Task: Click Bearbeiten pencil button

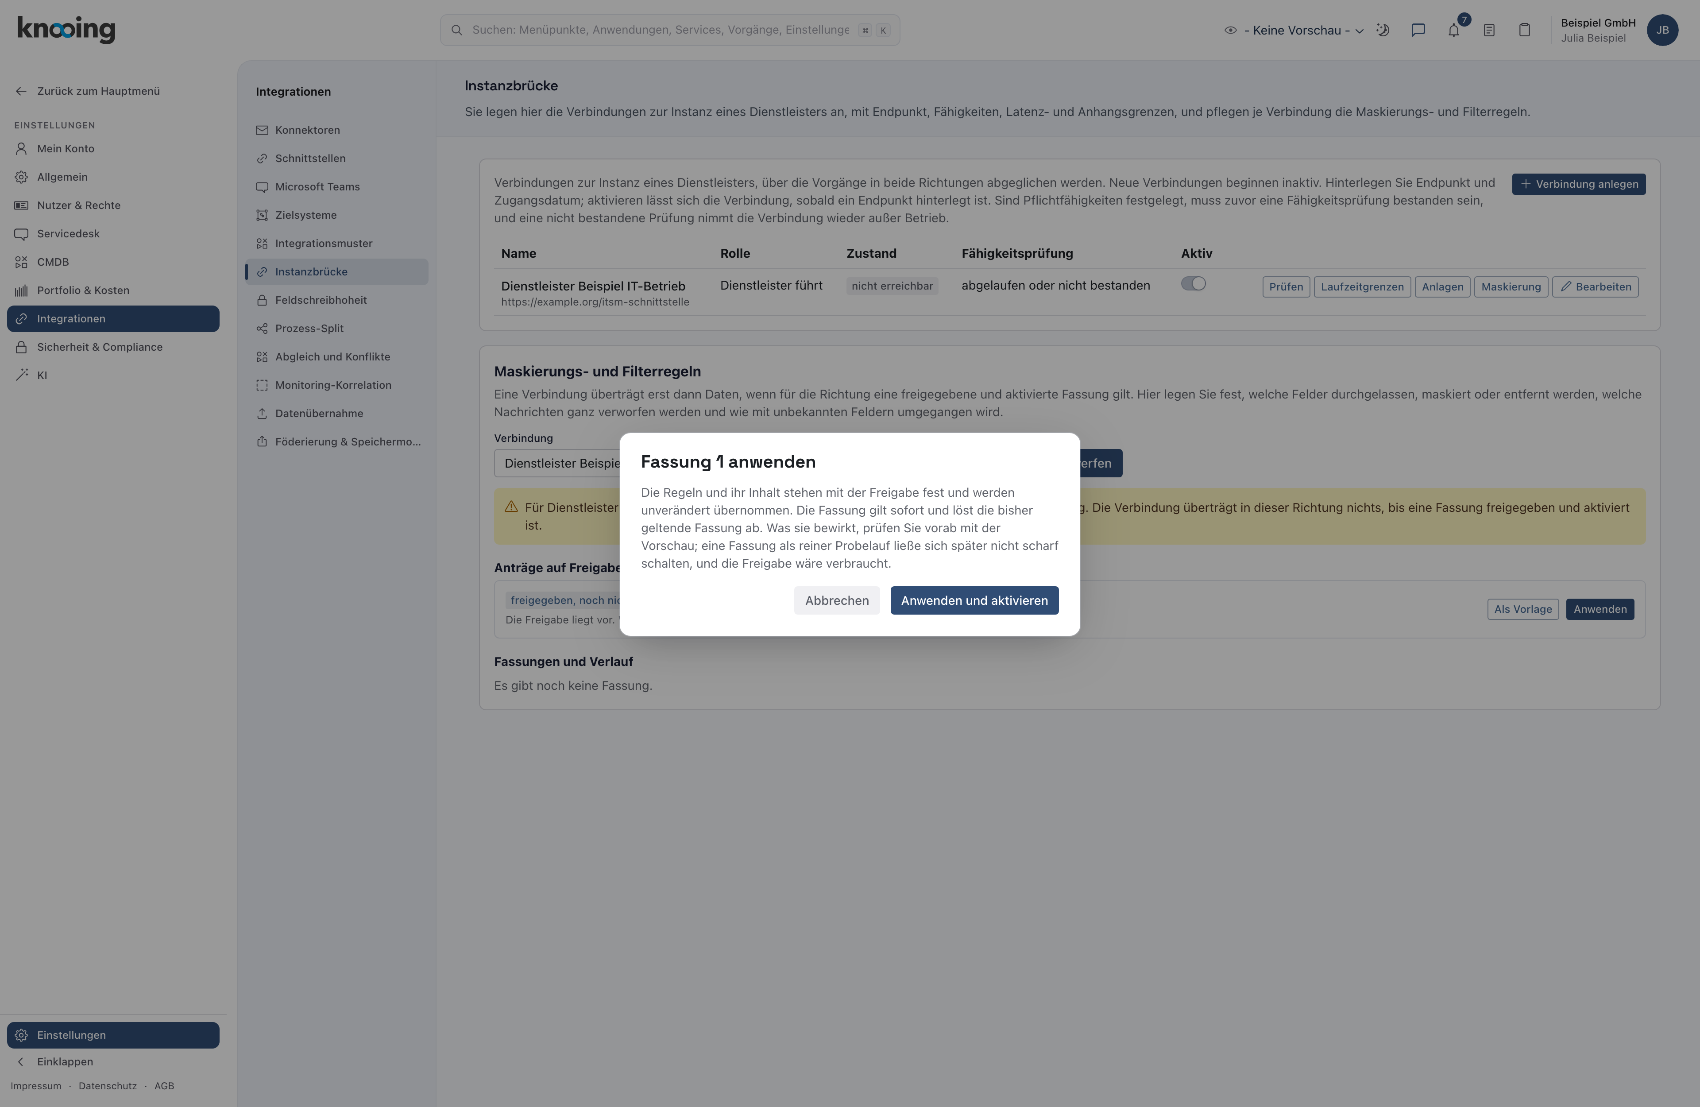Action: 1595,287
